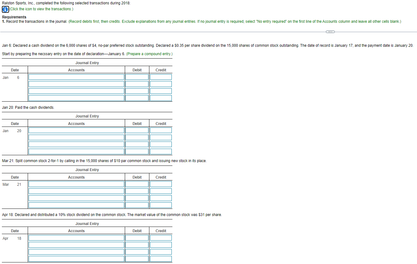Select the Jan 6 entry second-row Accounts field

click(x=77, y=84)
